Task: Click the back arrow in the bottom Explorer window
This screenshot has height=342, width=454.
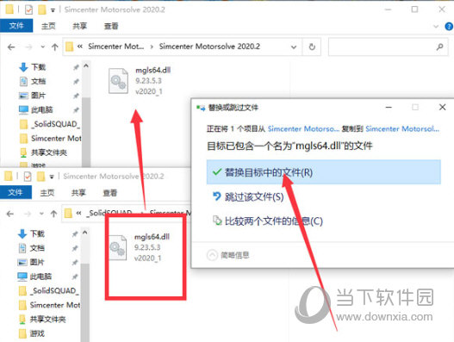Action: click(10, 214)
